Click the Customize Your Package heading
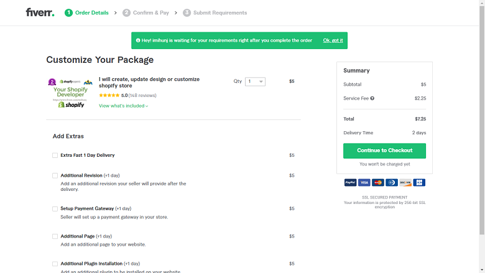485x273 pixels. point(100,60)
